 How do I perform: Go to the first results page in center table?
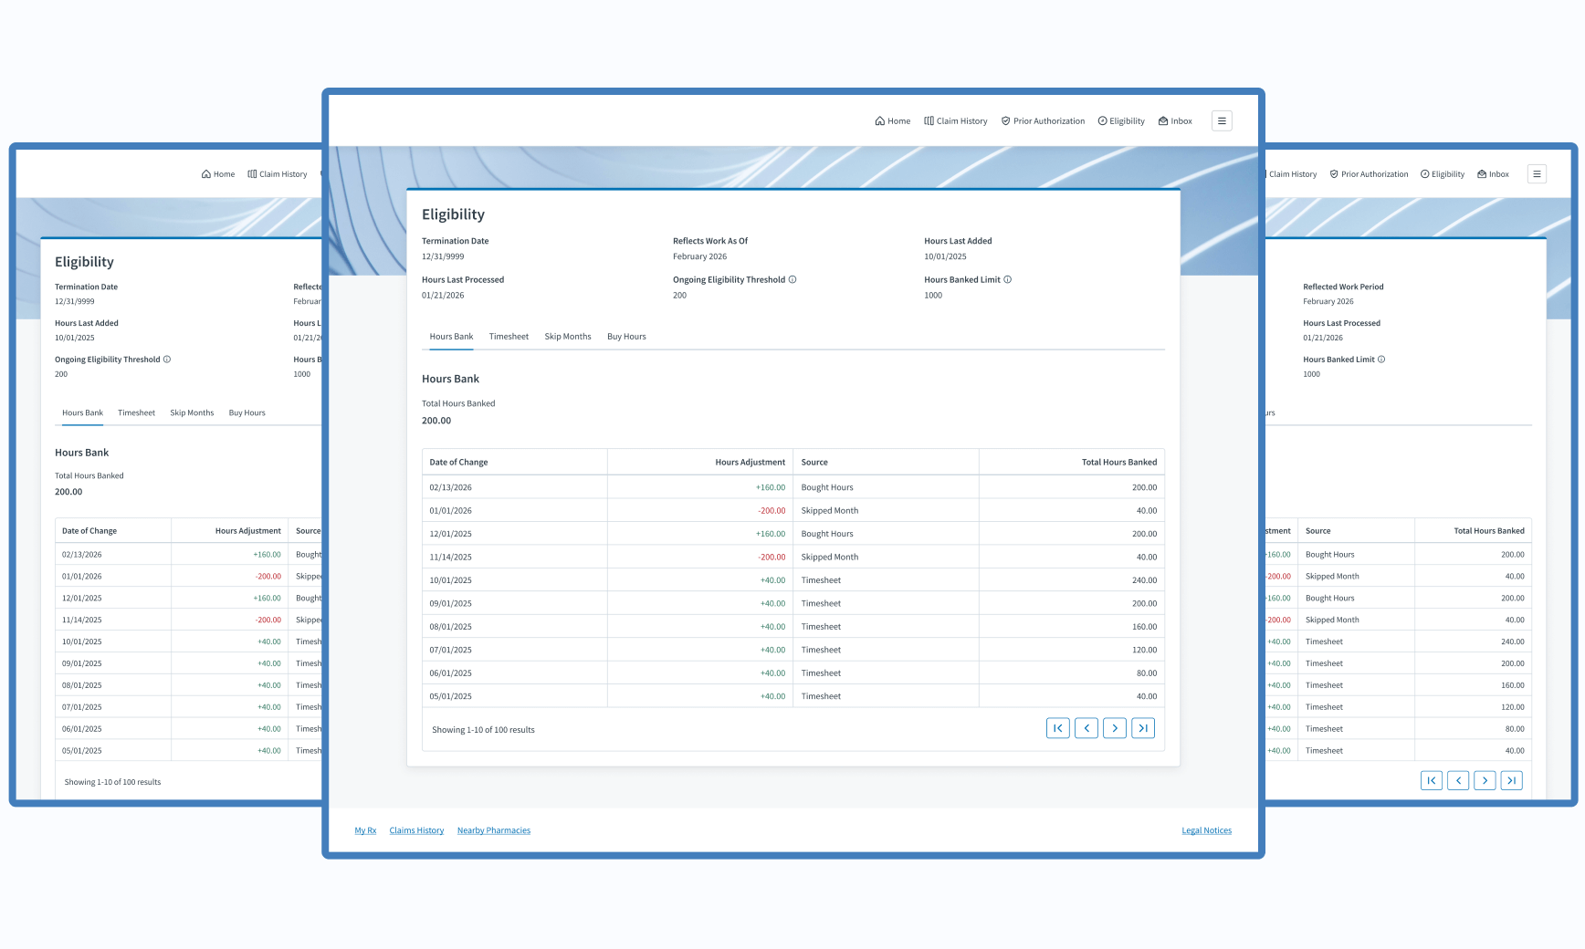[1057, 728]
